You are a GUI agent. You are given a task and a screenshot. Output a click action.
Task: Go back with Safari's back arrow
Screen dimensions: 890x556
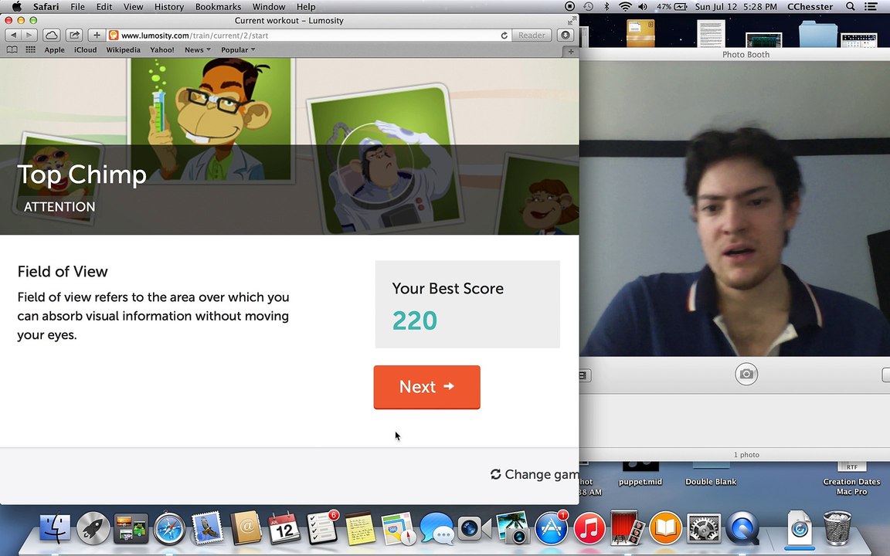(14, 36)
